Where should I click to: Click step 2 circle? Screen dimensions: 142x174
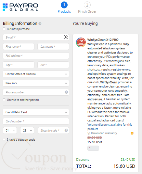point(87,5)
